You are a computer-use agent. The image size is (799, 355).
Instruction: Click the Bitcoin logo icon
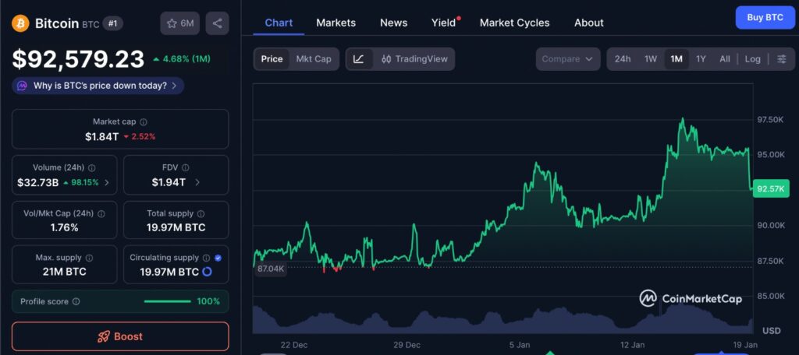[21, 23]
